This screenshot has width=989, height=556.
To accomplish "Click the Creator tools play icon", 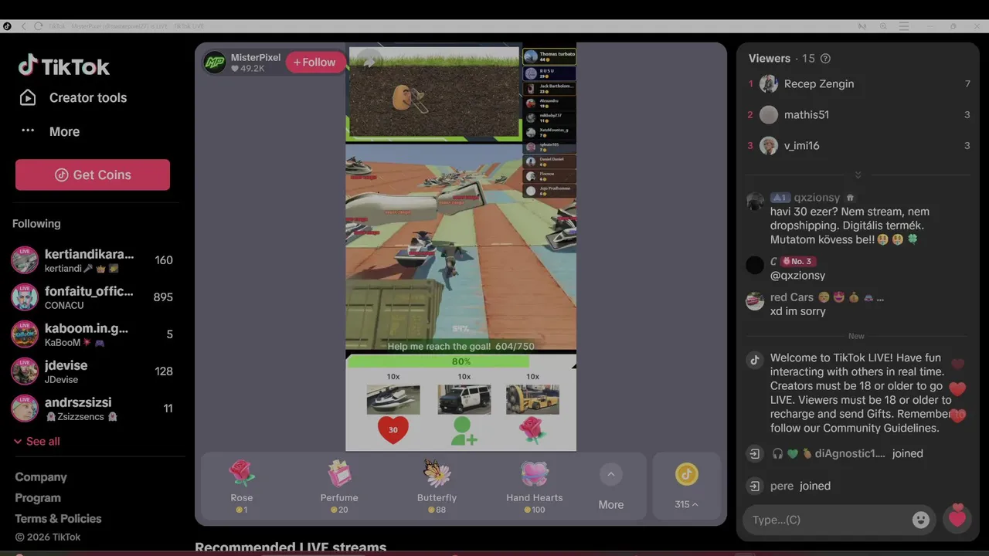I will [x=28, y=98].
